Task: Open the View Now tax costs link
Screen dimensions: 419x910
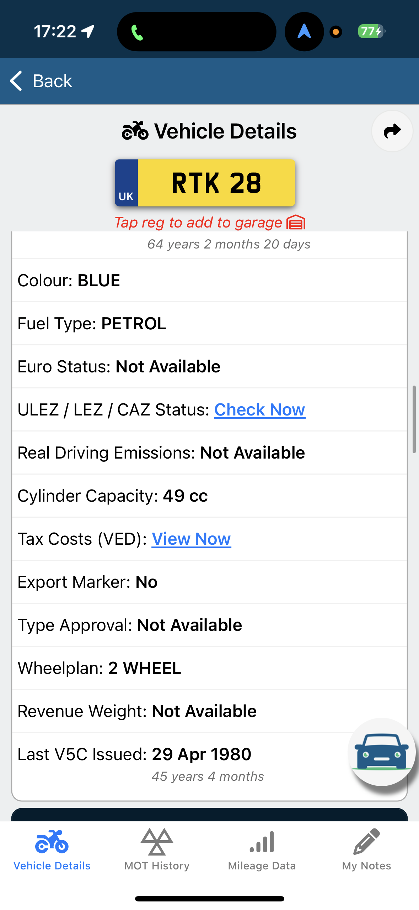Action: 191,539
